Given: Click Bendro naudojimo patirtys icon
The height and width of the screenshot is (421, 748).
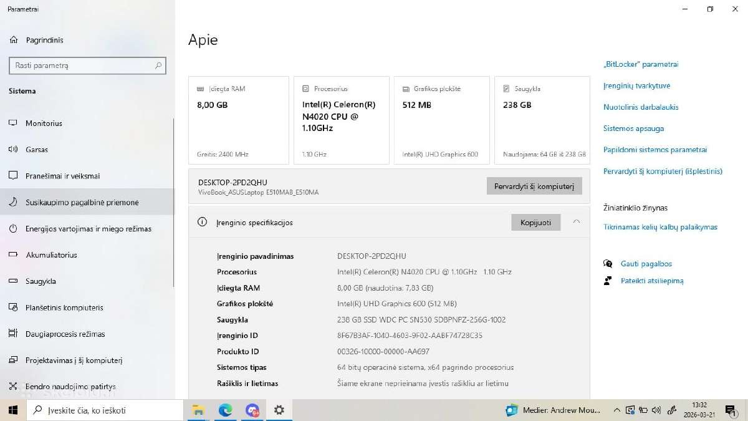Looking at the screenshot, I should [x=13, y=387].
